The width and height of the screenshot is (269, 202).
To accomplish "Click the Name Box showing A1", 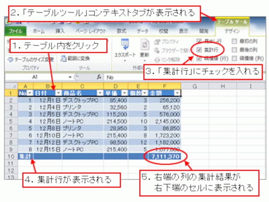I will click(x=35, y=77).
